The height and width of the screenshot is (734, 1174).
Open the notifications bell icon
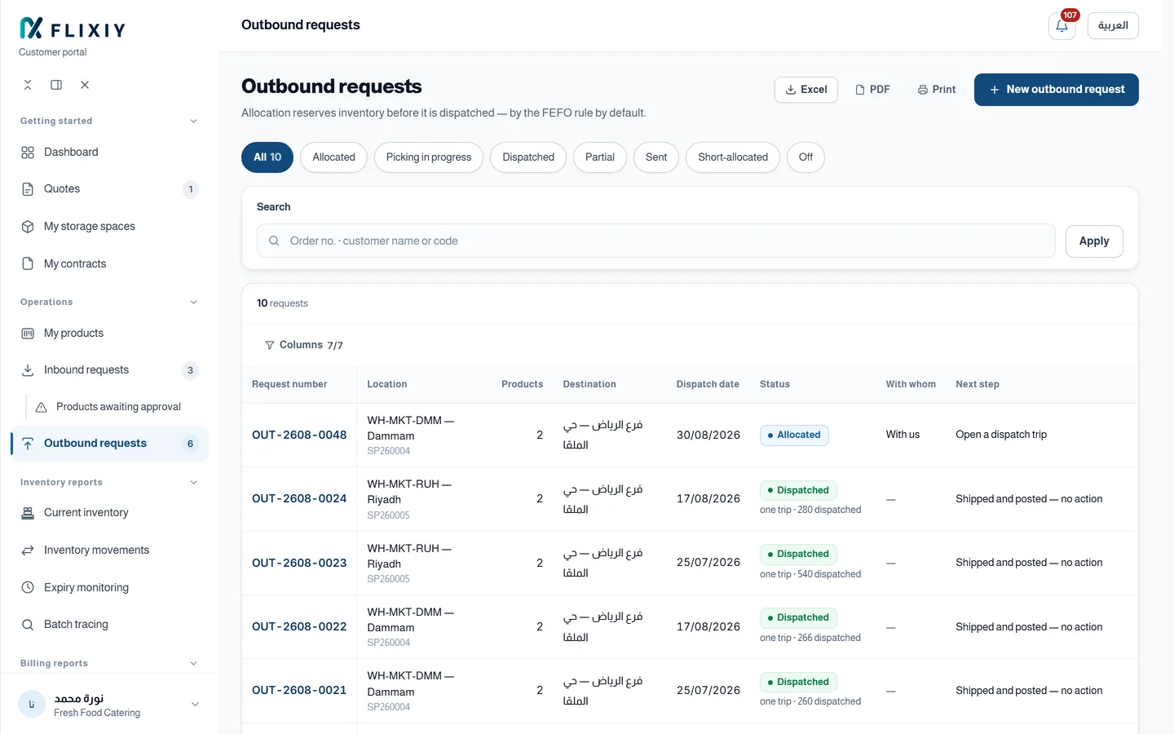tap(1061, 25)
